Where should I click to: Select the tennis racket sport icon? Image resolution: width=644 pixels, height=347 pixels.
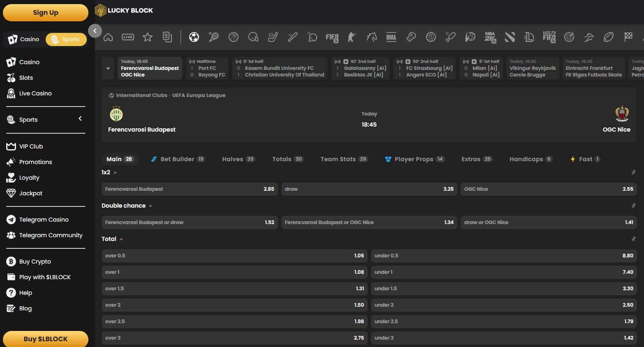click(214, 37)
